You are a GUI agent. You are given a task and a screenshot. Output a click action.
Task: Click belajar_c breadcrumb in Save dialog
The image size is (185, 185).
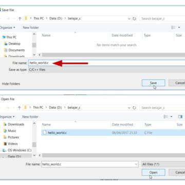[x=75, y=18]
